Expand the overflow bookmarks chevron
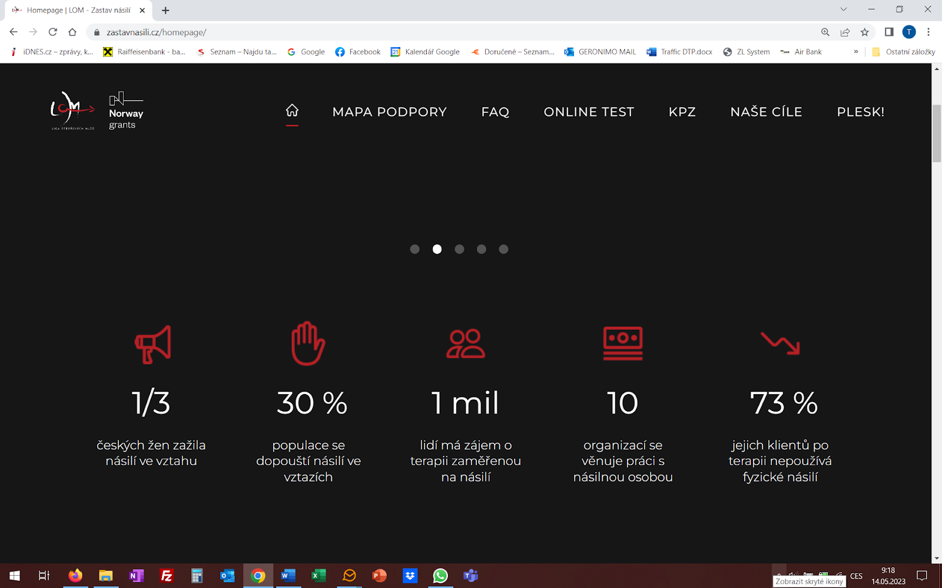 point(856,52)
